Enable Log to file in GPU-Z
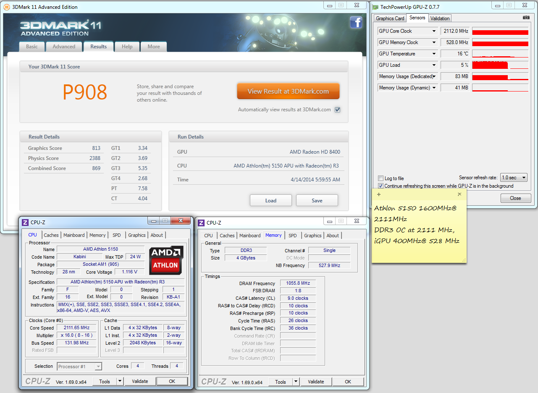Viewport: 538px width, 393px height. point(381,178)
